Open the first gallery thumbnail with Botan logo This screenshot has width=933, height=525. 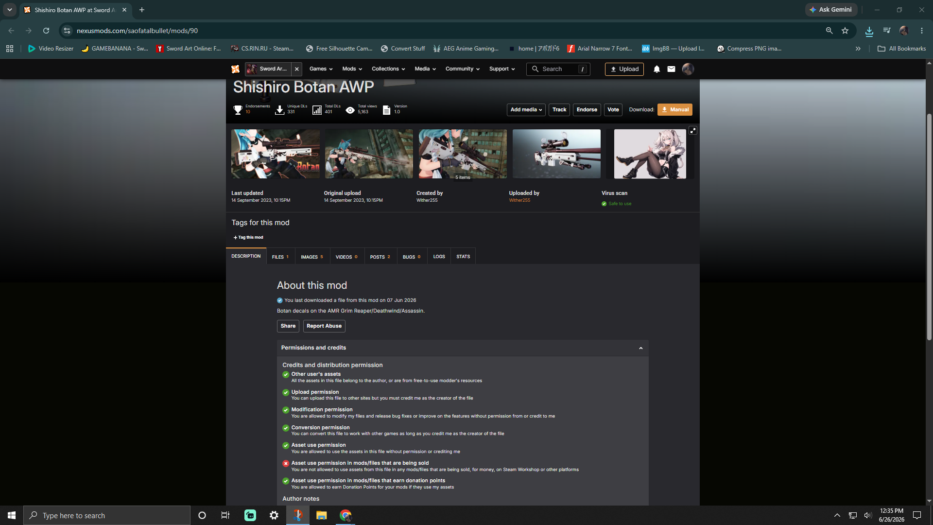click(x=276, y=154)
